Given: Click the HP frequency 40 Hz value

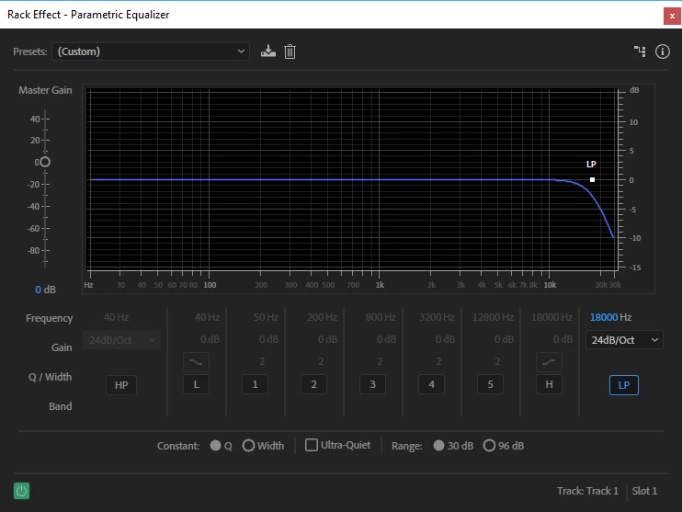Looking at the screenshot, I should (116, 317).
